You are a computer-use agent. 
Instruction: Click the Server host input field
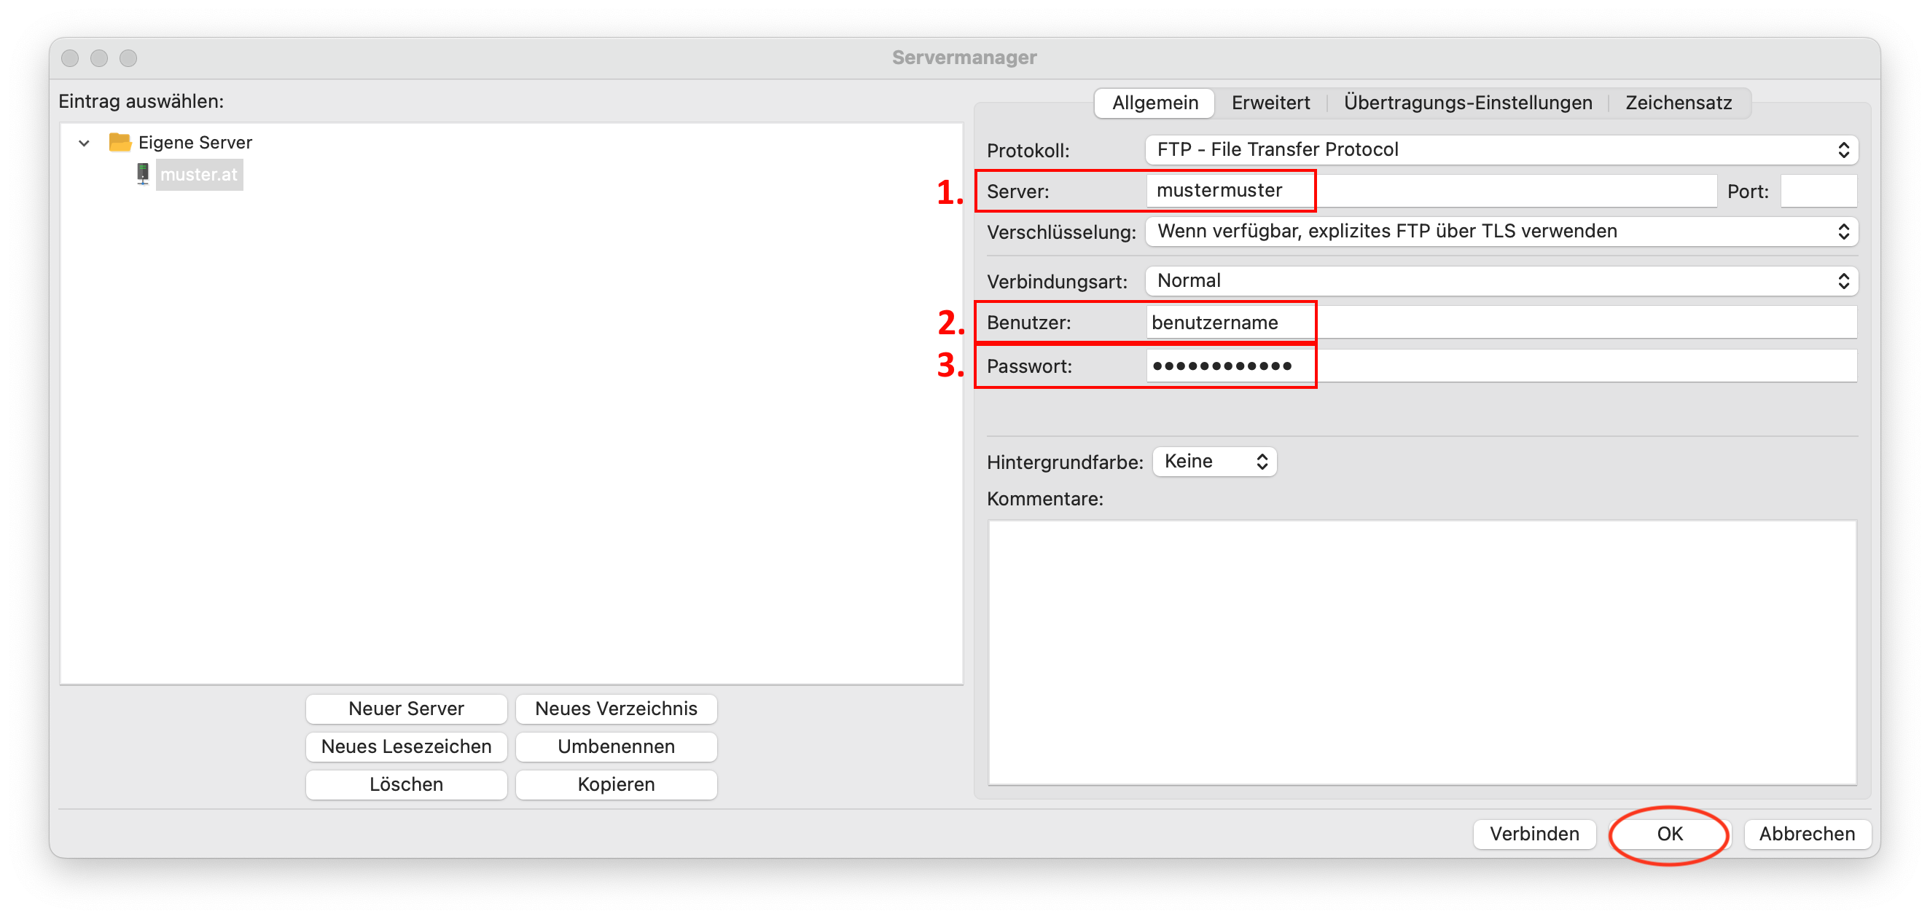[x=1431, y=191]
